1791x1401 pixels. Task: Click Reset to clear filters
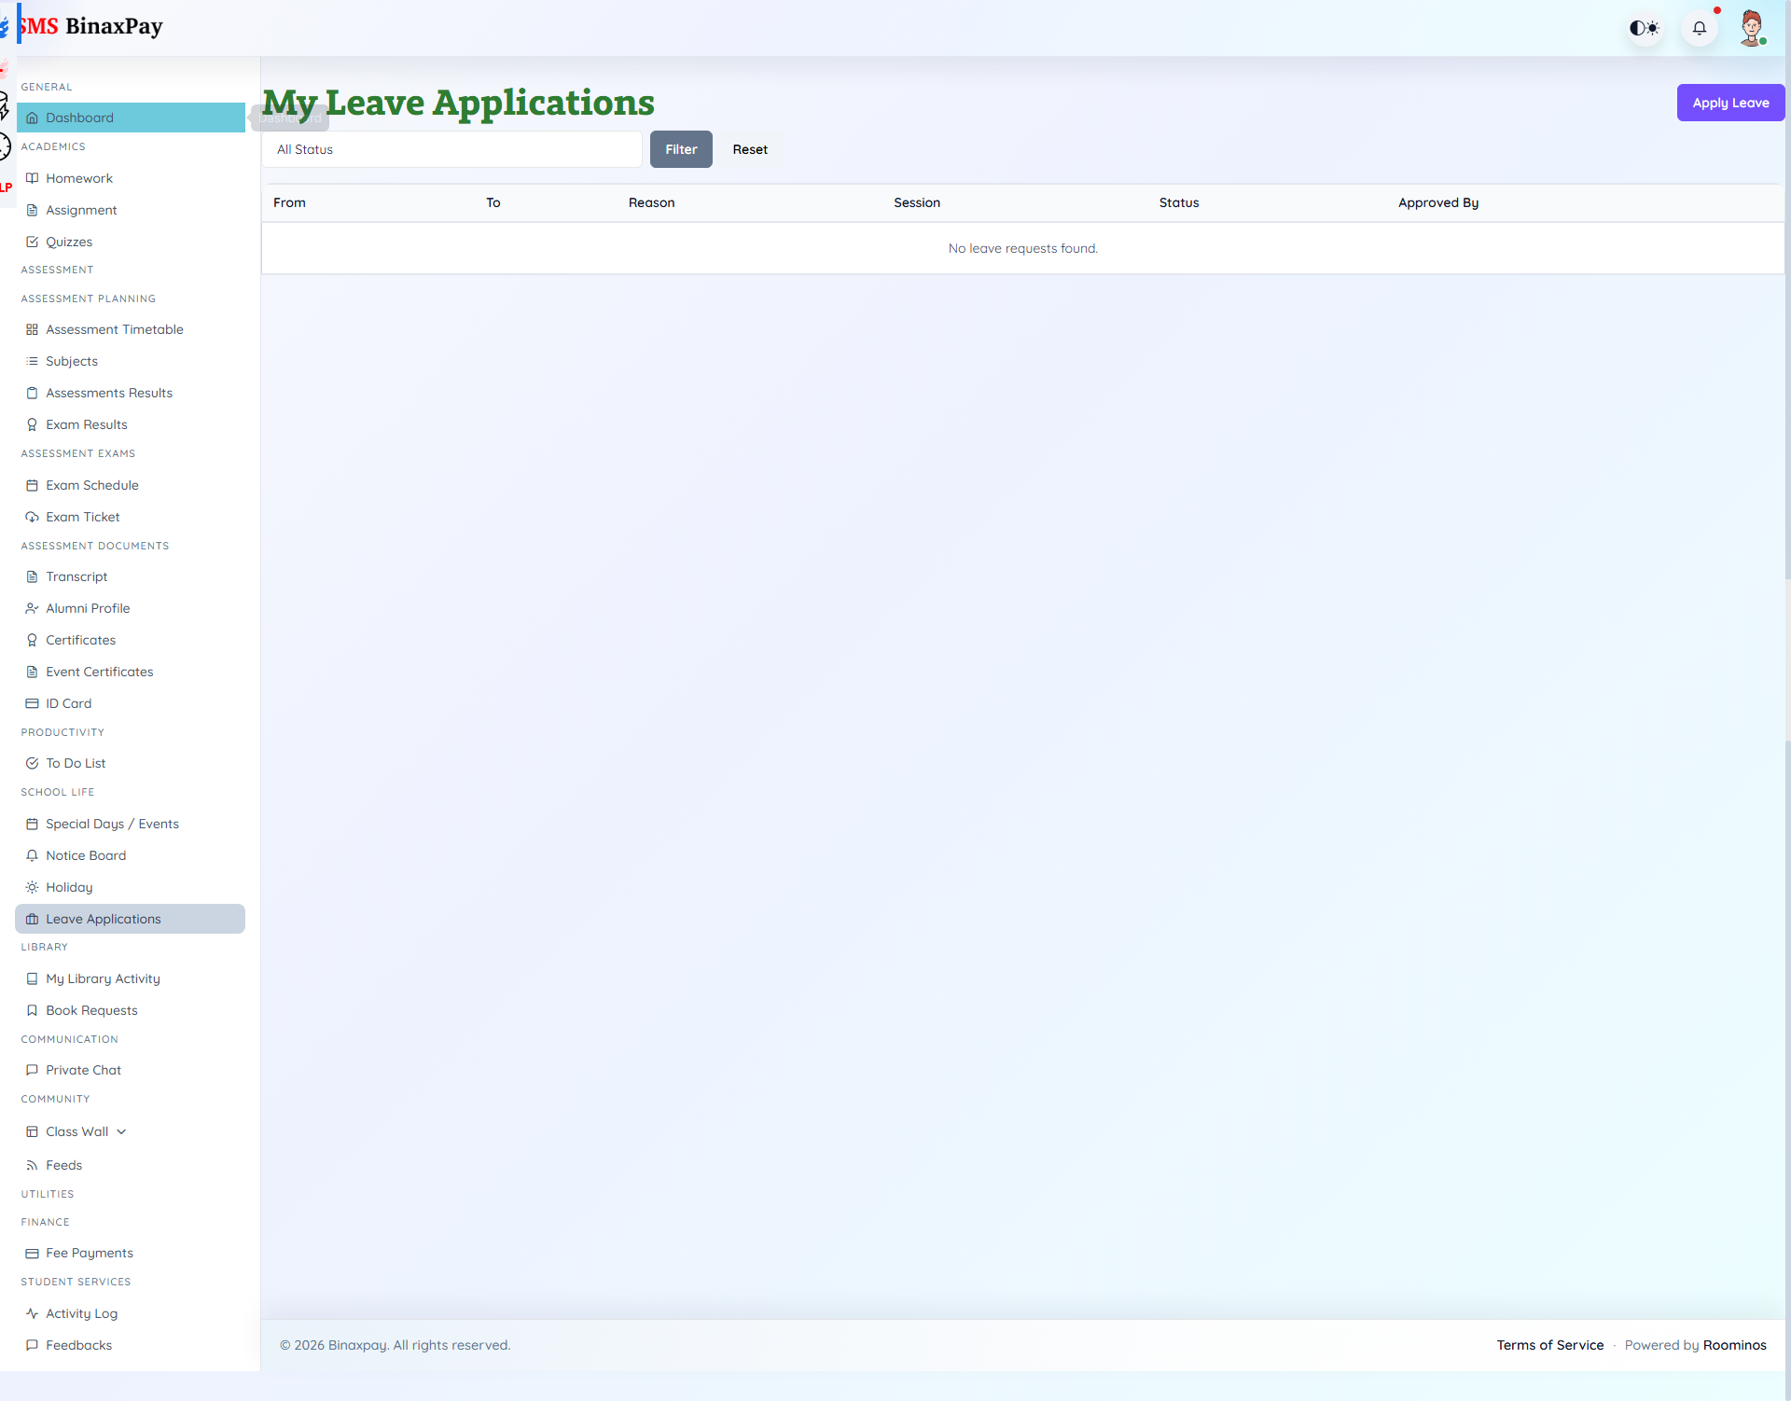[x=750, y=149]
